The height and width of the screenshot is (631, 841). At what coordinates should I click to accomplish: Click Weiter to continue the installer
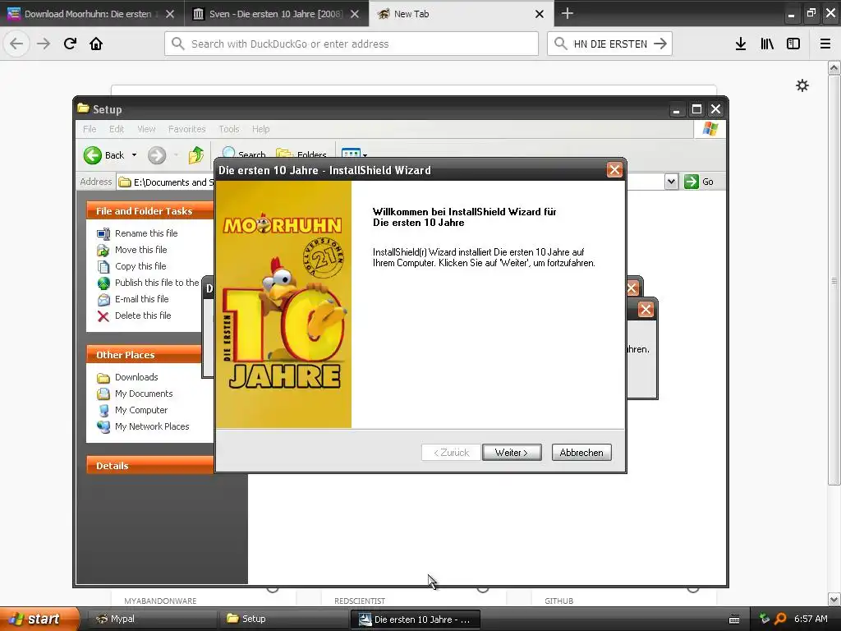[x=512, y=453]
